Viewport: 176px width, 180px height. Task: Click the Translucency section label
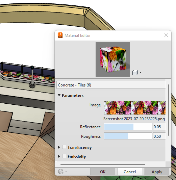pyautogui.click(x=80, y=147)
